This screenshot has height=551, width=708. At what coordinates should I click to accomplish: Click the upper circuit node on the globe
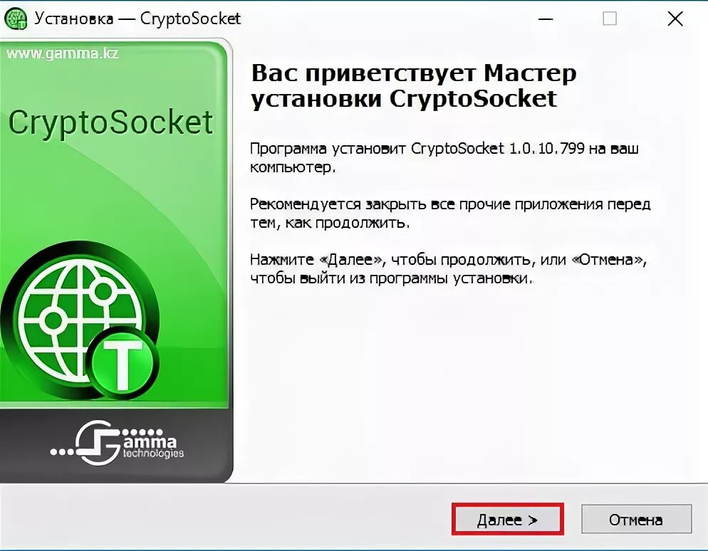tap(103, 292)
